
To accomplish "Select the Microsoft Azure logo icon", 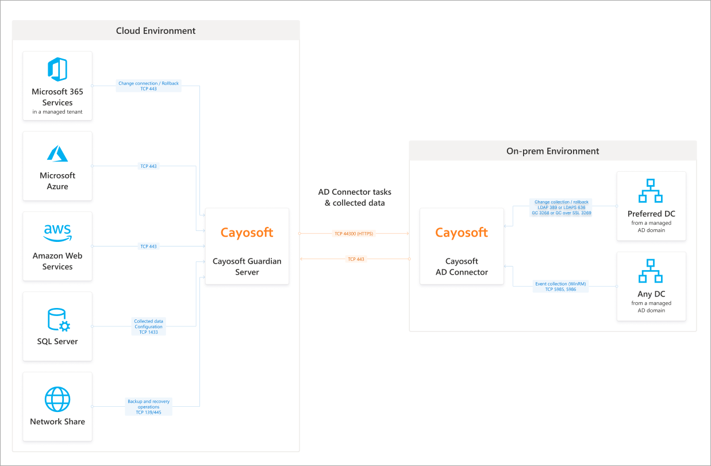I will tap(57, 153).
